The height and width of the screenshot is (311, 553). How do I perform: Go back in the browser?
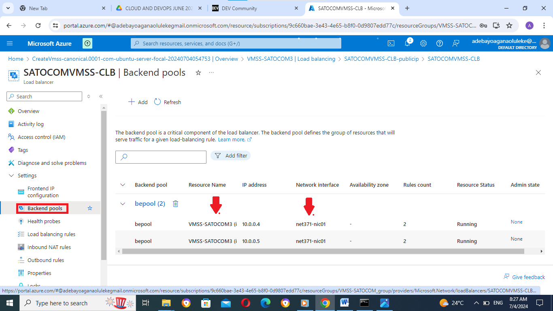pos(9,26)
